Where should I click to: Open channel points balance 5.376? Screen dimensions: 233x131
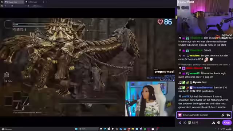coord(193,123)
